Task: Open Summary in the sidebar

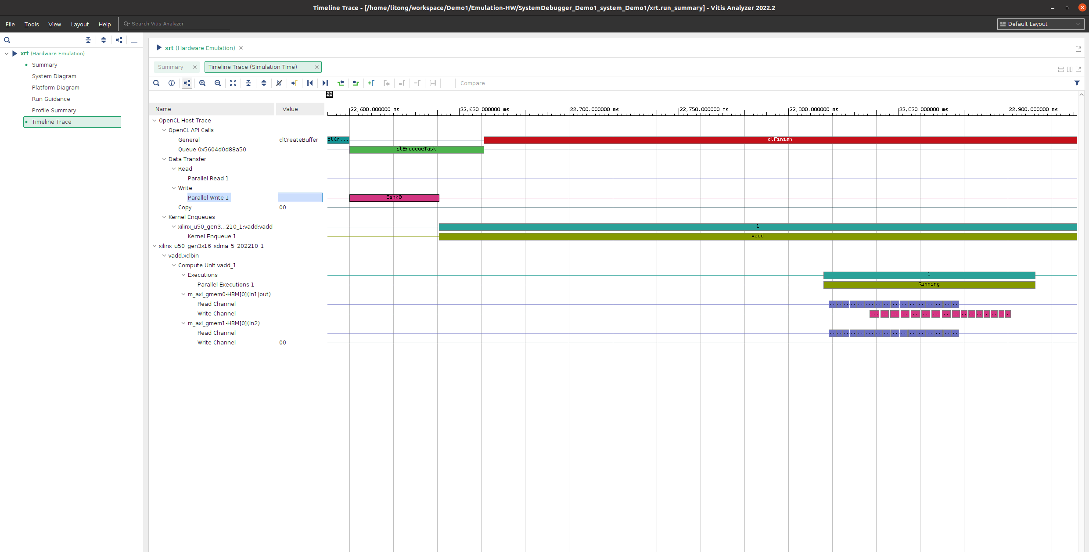Action: point(44,65)
